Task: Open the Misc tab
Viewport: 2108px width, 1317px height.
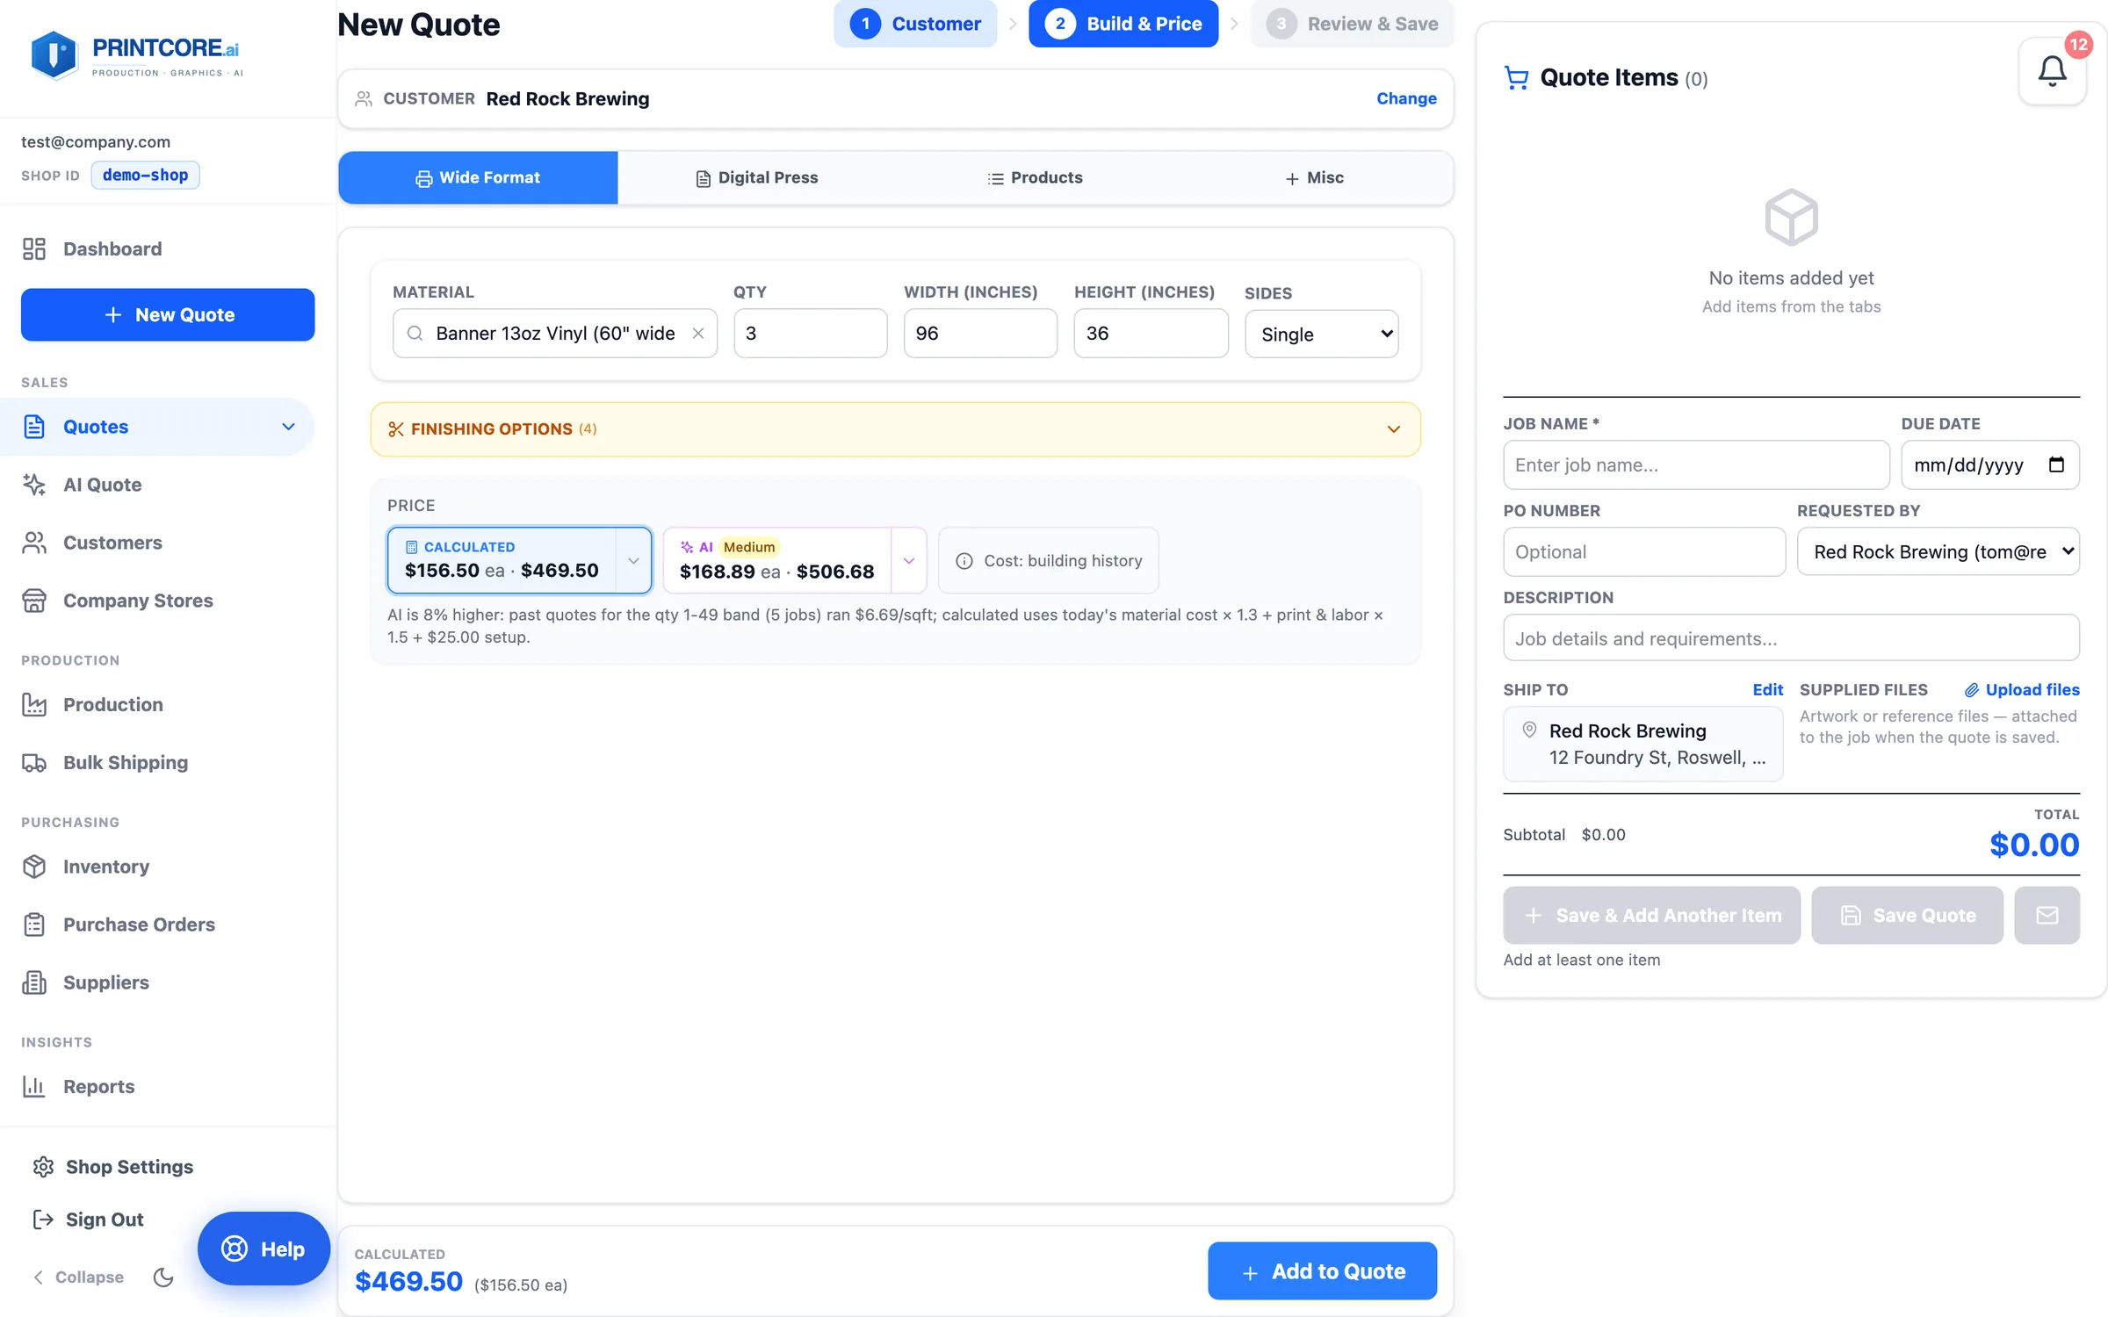Action: coord(1314,177)
